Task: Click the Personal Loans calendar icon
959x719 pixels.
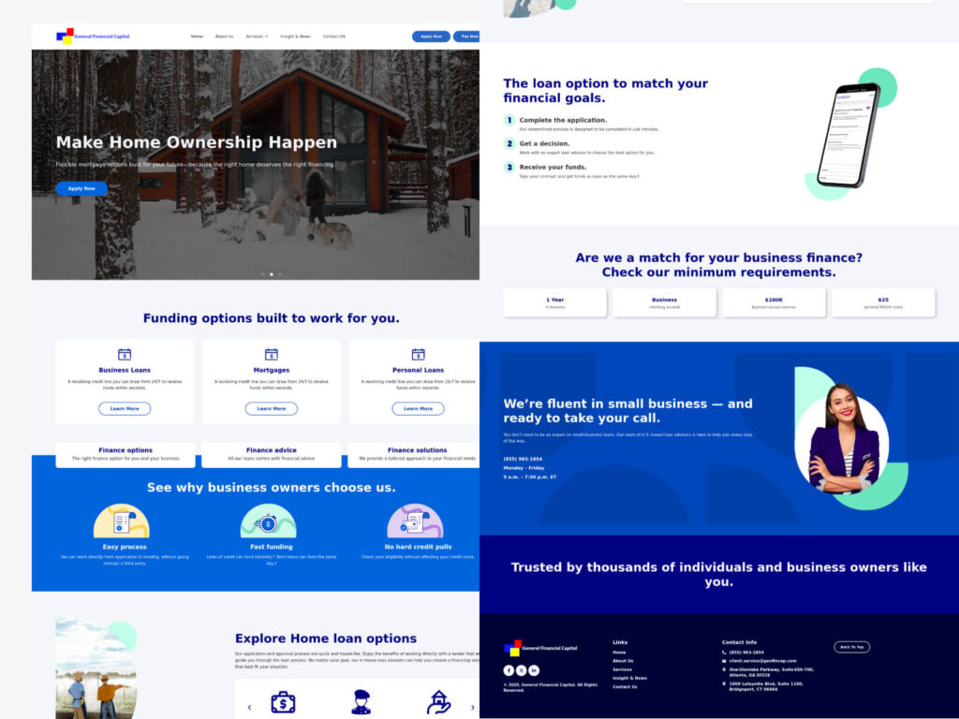Action: tap(419, 355)
